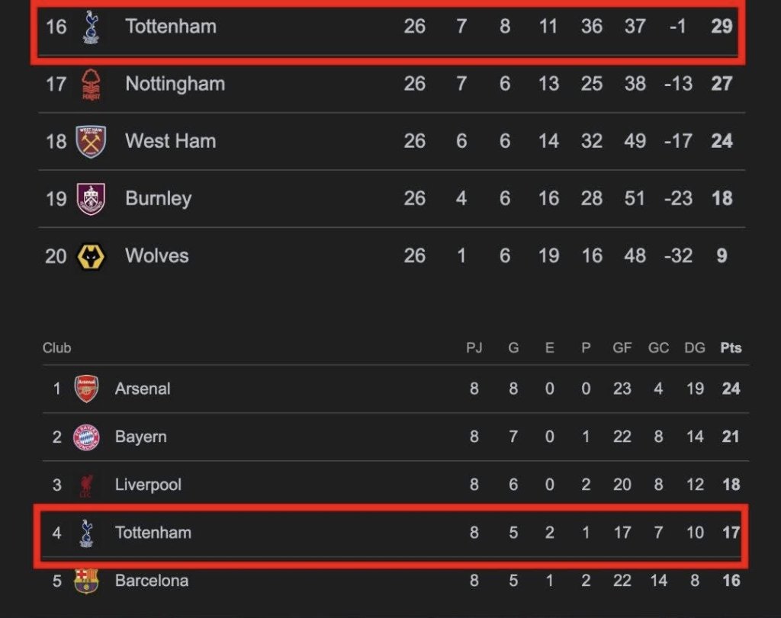
Task: Select the Bayern team name
Action: pyautogui.click(x=140, y=437)
